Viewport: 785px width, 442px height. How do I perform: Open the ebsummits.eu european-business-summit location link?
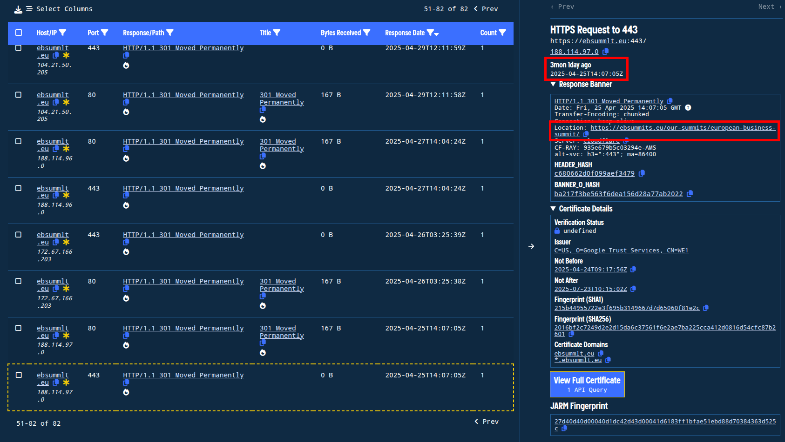coord(665,131)
